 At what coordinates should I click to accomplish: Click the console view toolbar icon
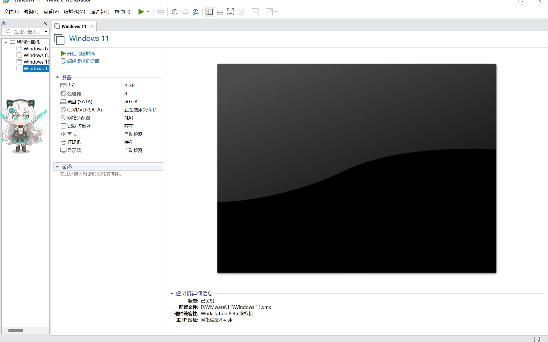(255, 12)
